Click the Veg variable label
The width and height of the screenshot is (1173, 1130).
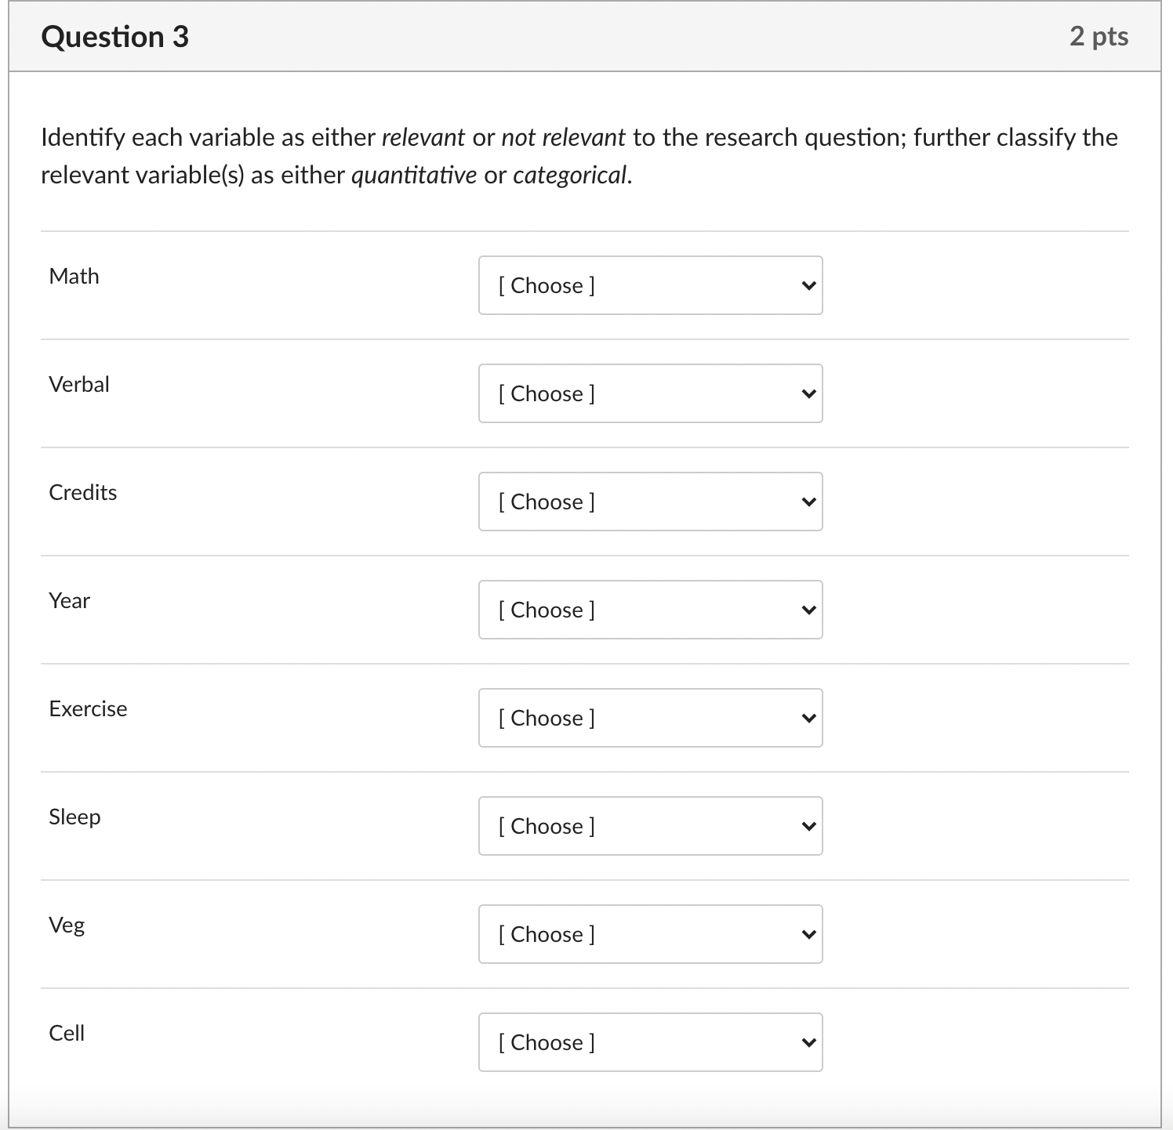click(67, 925)
